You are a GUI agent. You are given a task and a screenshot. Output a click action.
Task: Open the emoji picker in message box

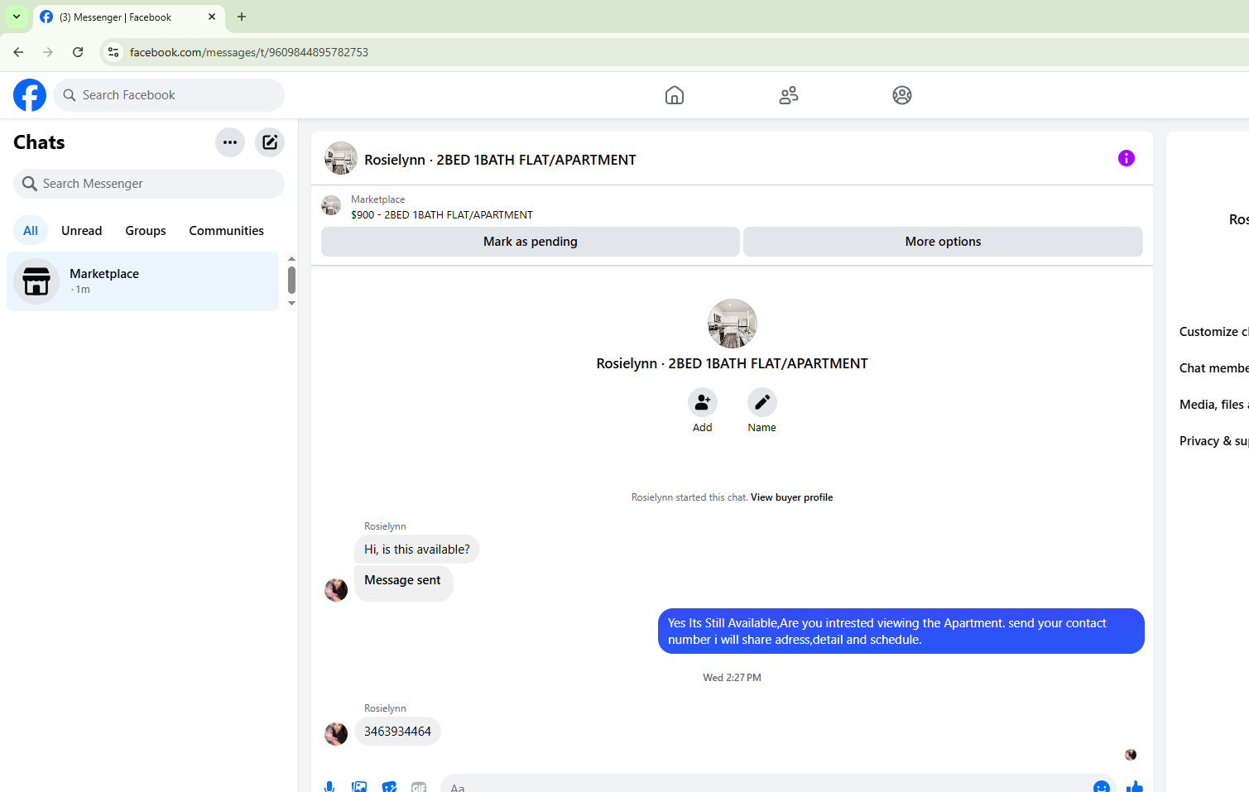(x=1102, y=786)
